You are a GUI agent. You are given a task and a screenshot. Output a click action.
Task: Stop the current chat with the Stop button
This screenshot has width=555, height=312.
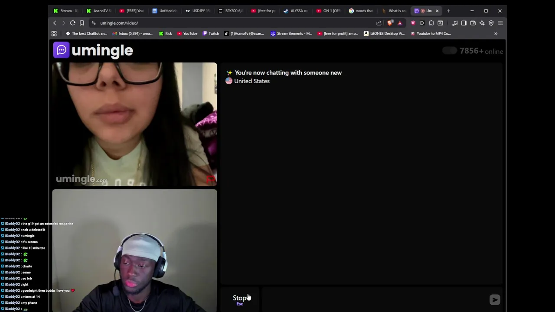point(240,299)
